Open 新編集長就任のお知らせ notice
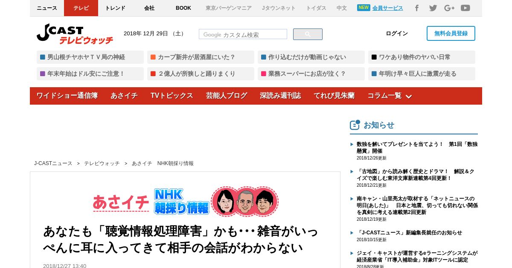The height and width of the screenshot is (268, 512). (409, 233)
